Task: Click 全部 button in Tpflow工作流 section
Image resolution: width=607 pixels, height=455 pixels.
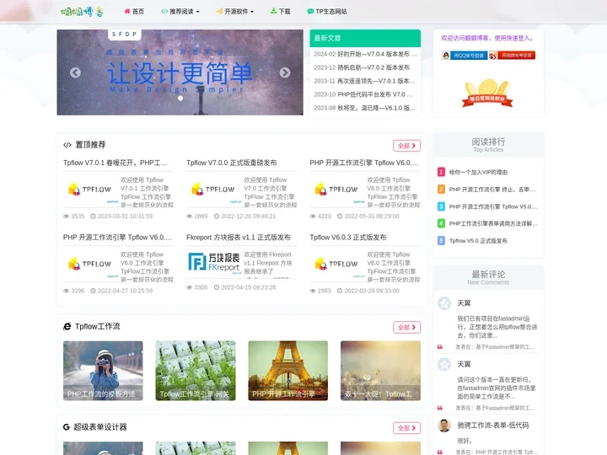Action: point(407,327)
